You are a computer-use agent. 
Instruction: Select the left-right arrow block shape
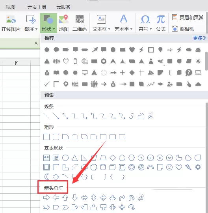(x=84, y=198)
